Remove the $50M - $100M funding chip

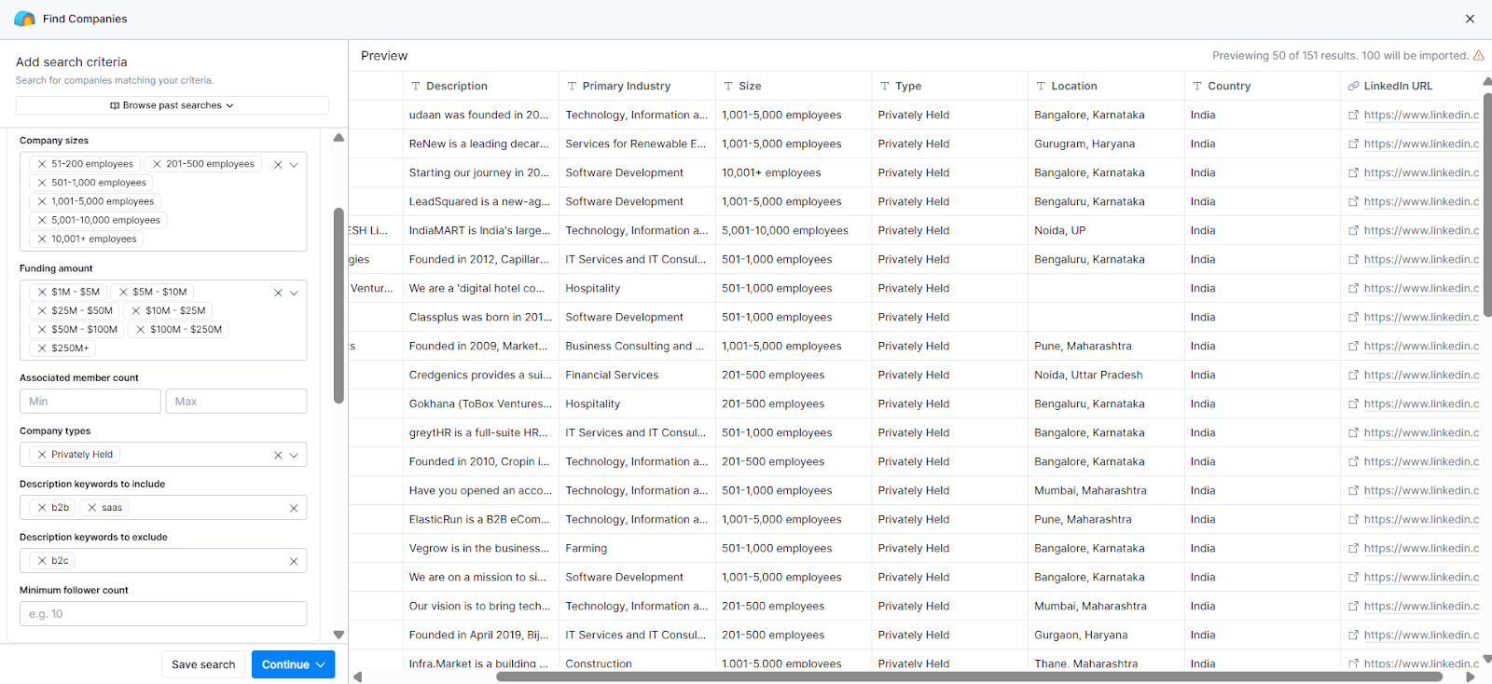click(42, 329)
